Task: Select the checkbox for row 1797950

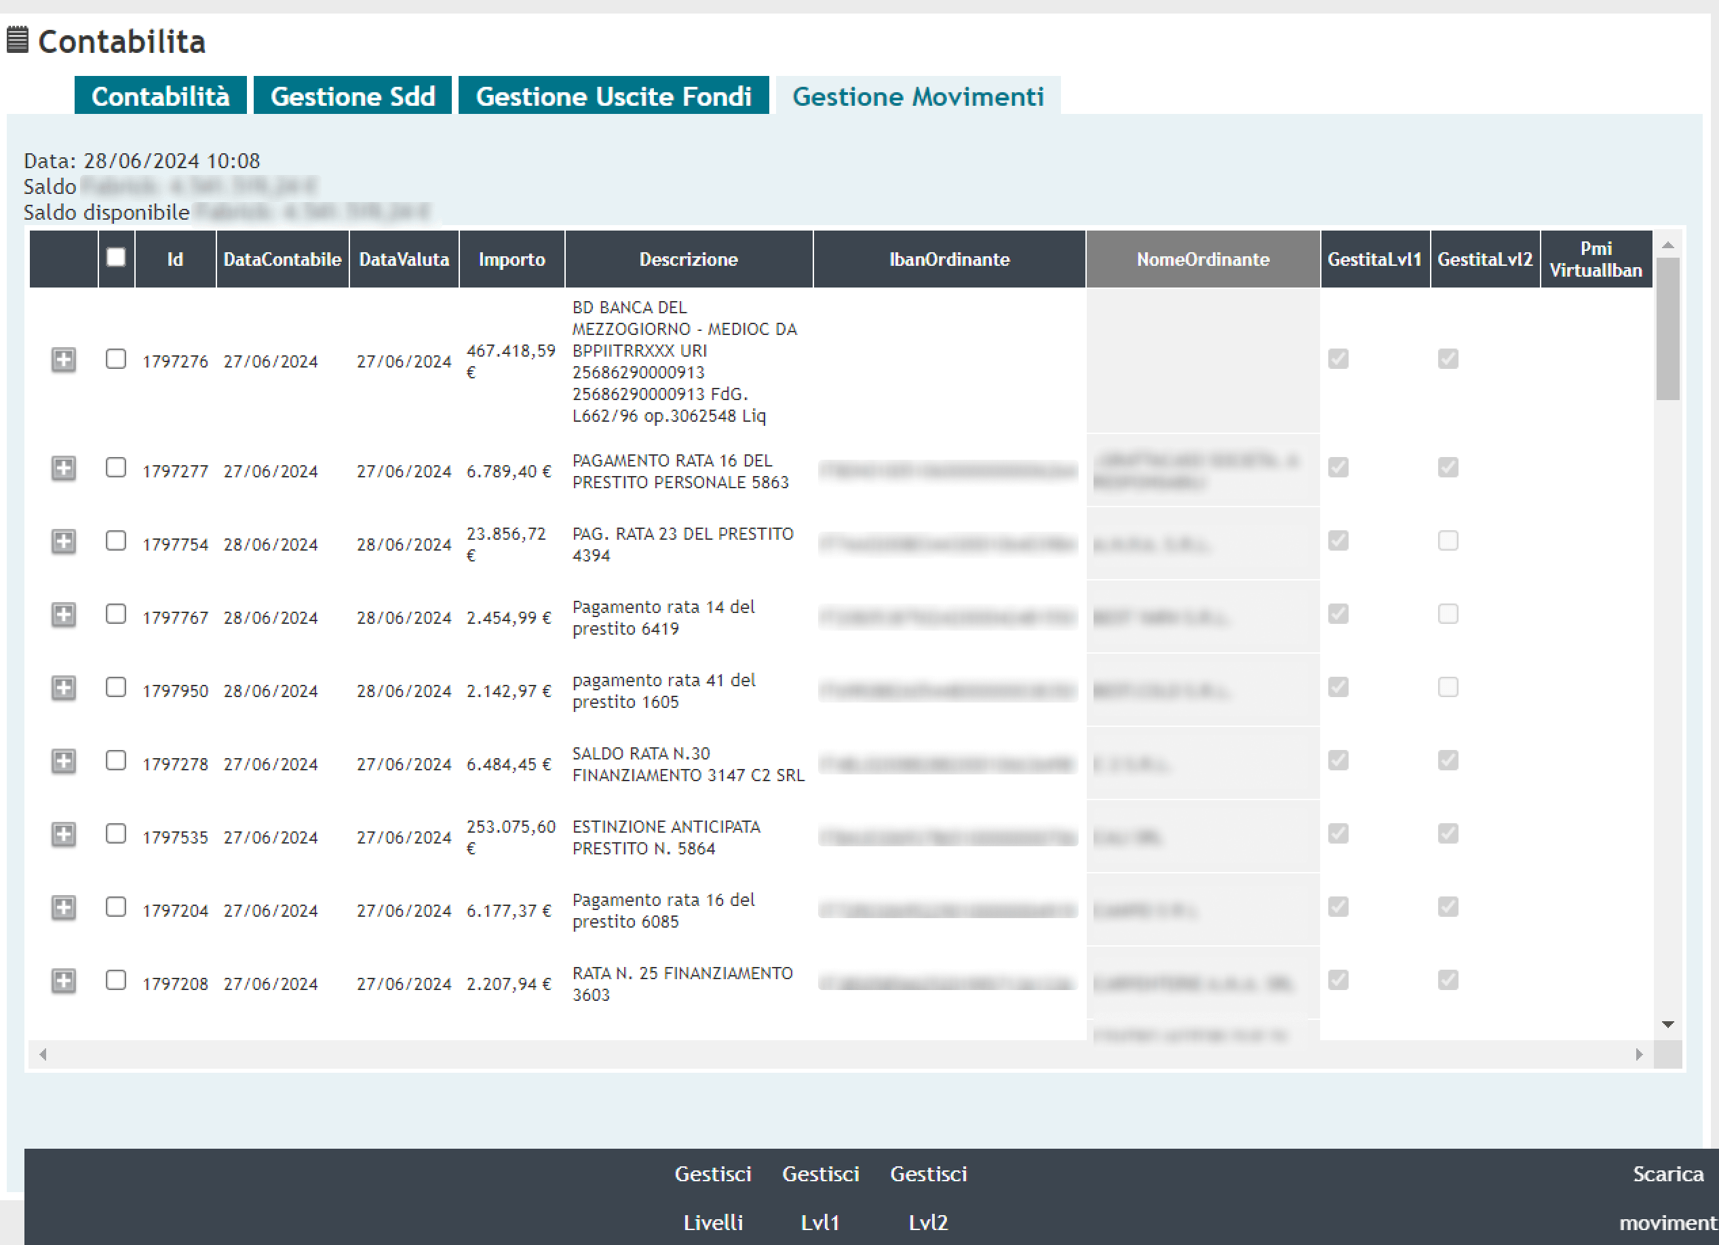Action: click(116, 688)
